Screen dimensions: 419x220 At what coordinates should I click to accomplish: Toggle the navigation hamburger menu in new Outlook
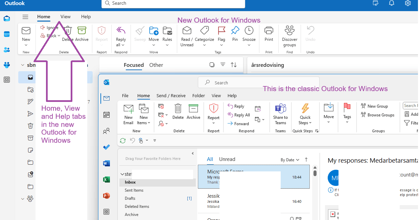click(25, 17)
